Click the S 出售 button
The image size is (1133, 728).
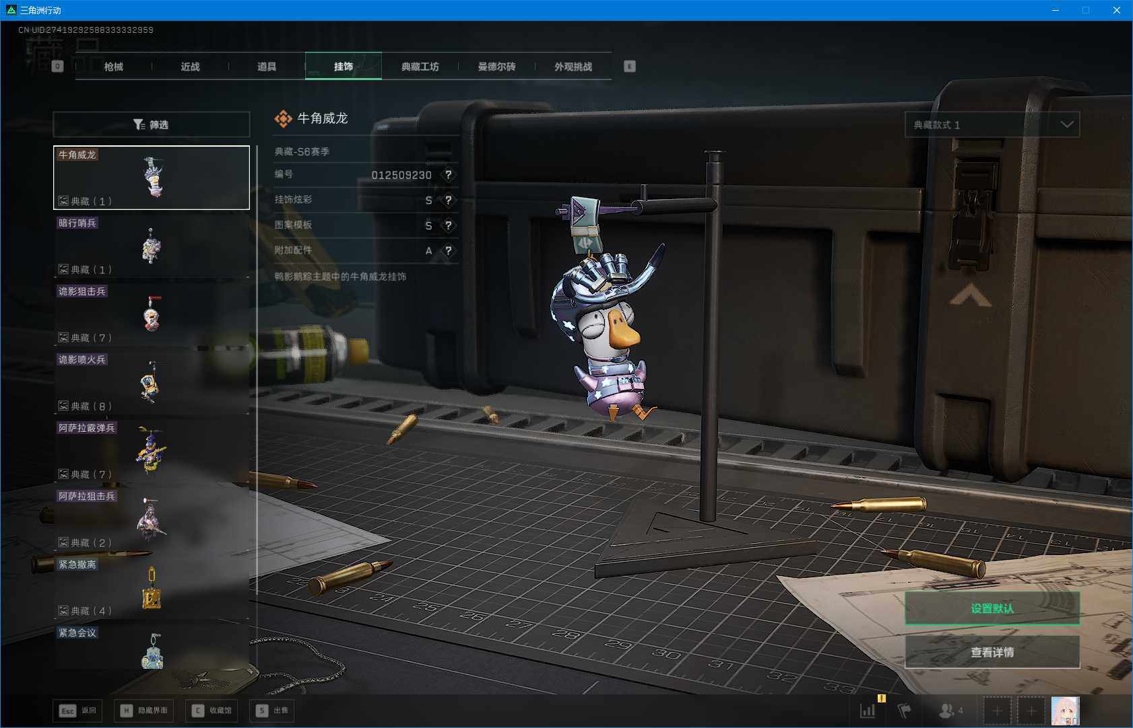point(272,711)
